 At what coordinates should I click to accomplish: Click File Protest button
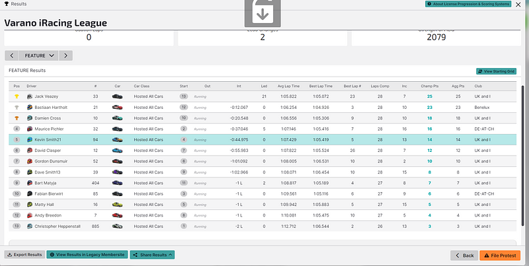coord(500,255)
